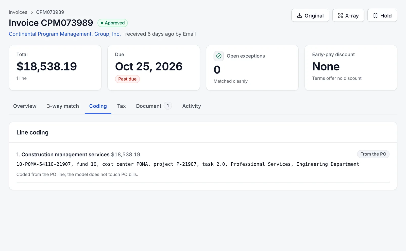
Task: Download the Original invoice
Action: [x=310, y=15]
